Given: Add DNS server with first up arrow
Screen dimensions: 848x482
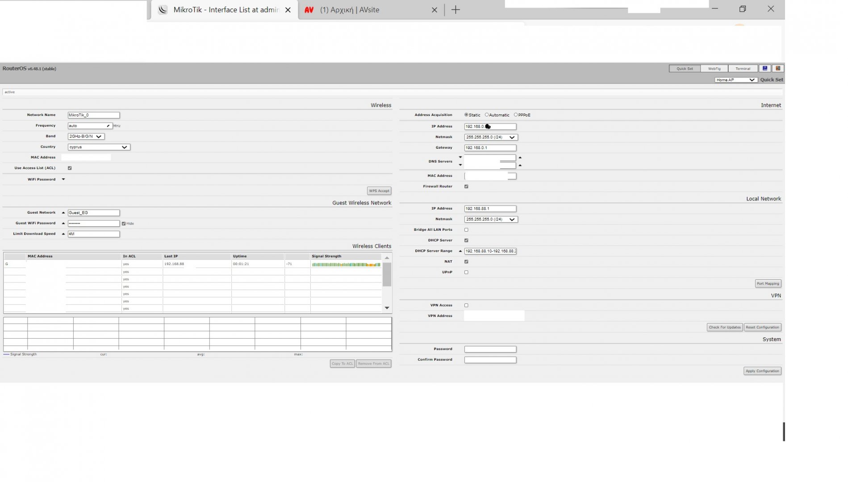Looking at the screenshot, I should [x=520, y=158].
